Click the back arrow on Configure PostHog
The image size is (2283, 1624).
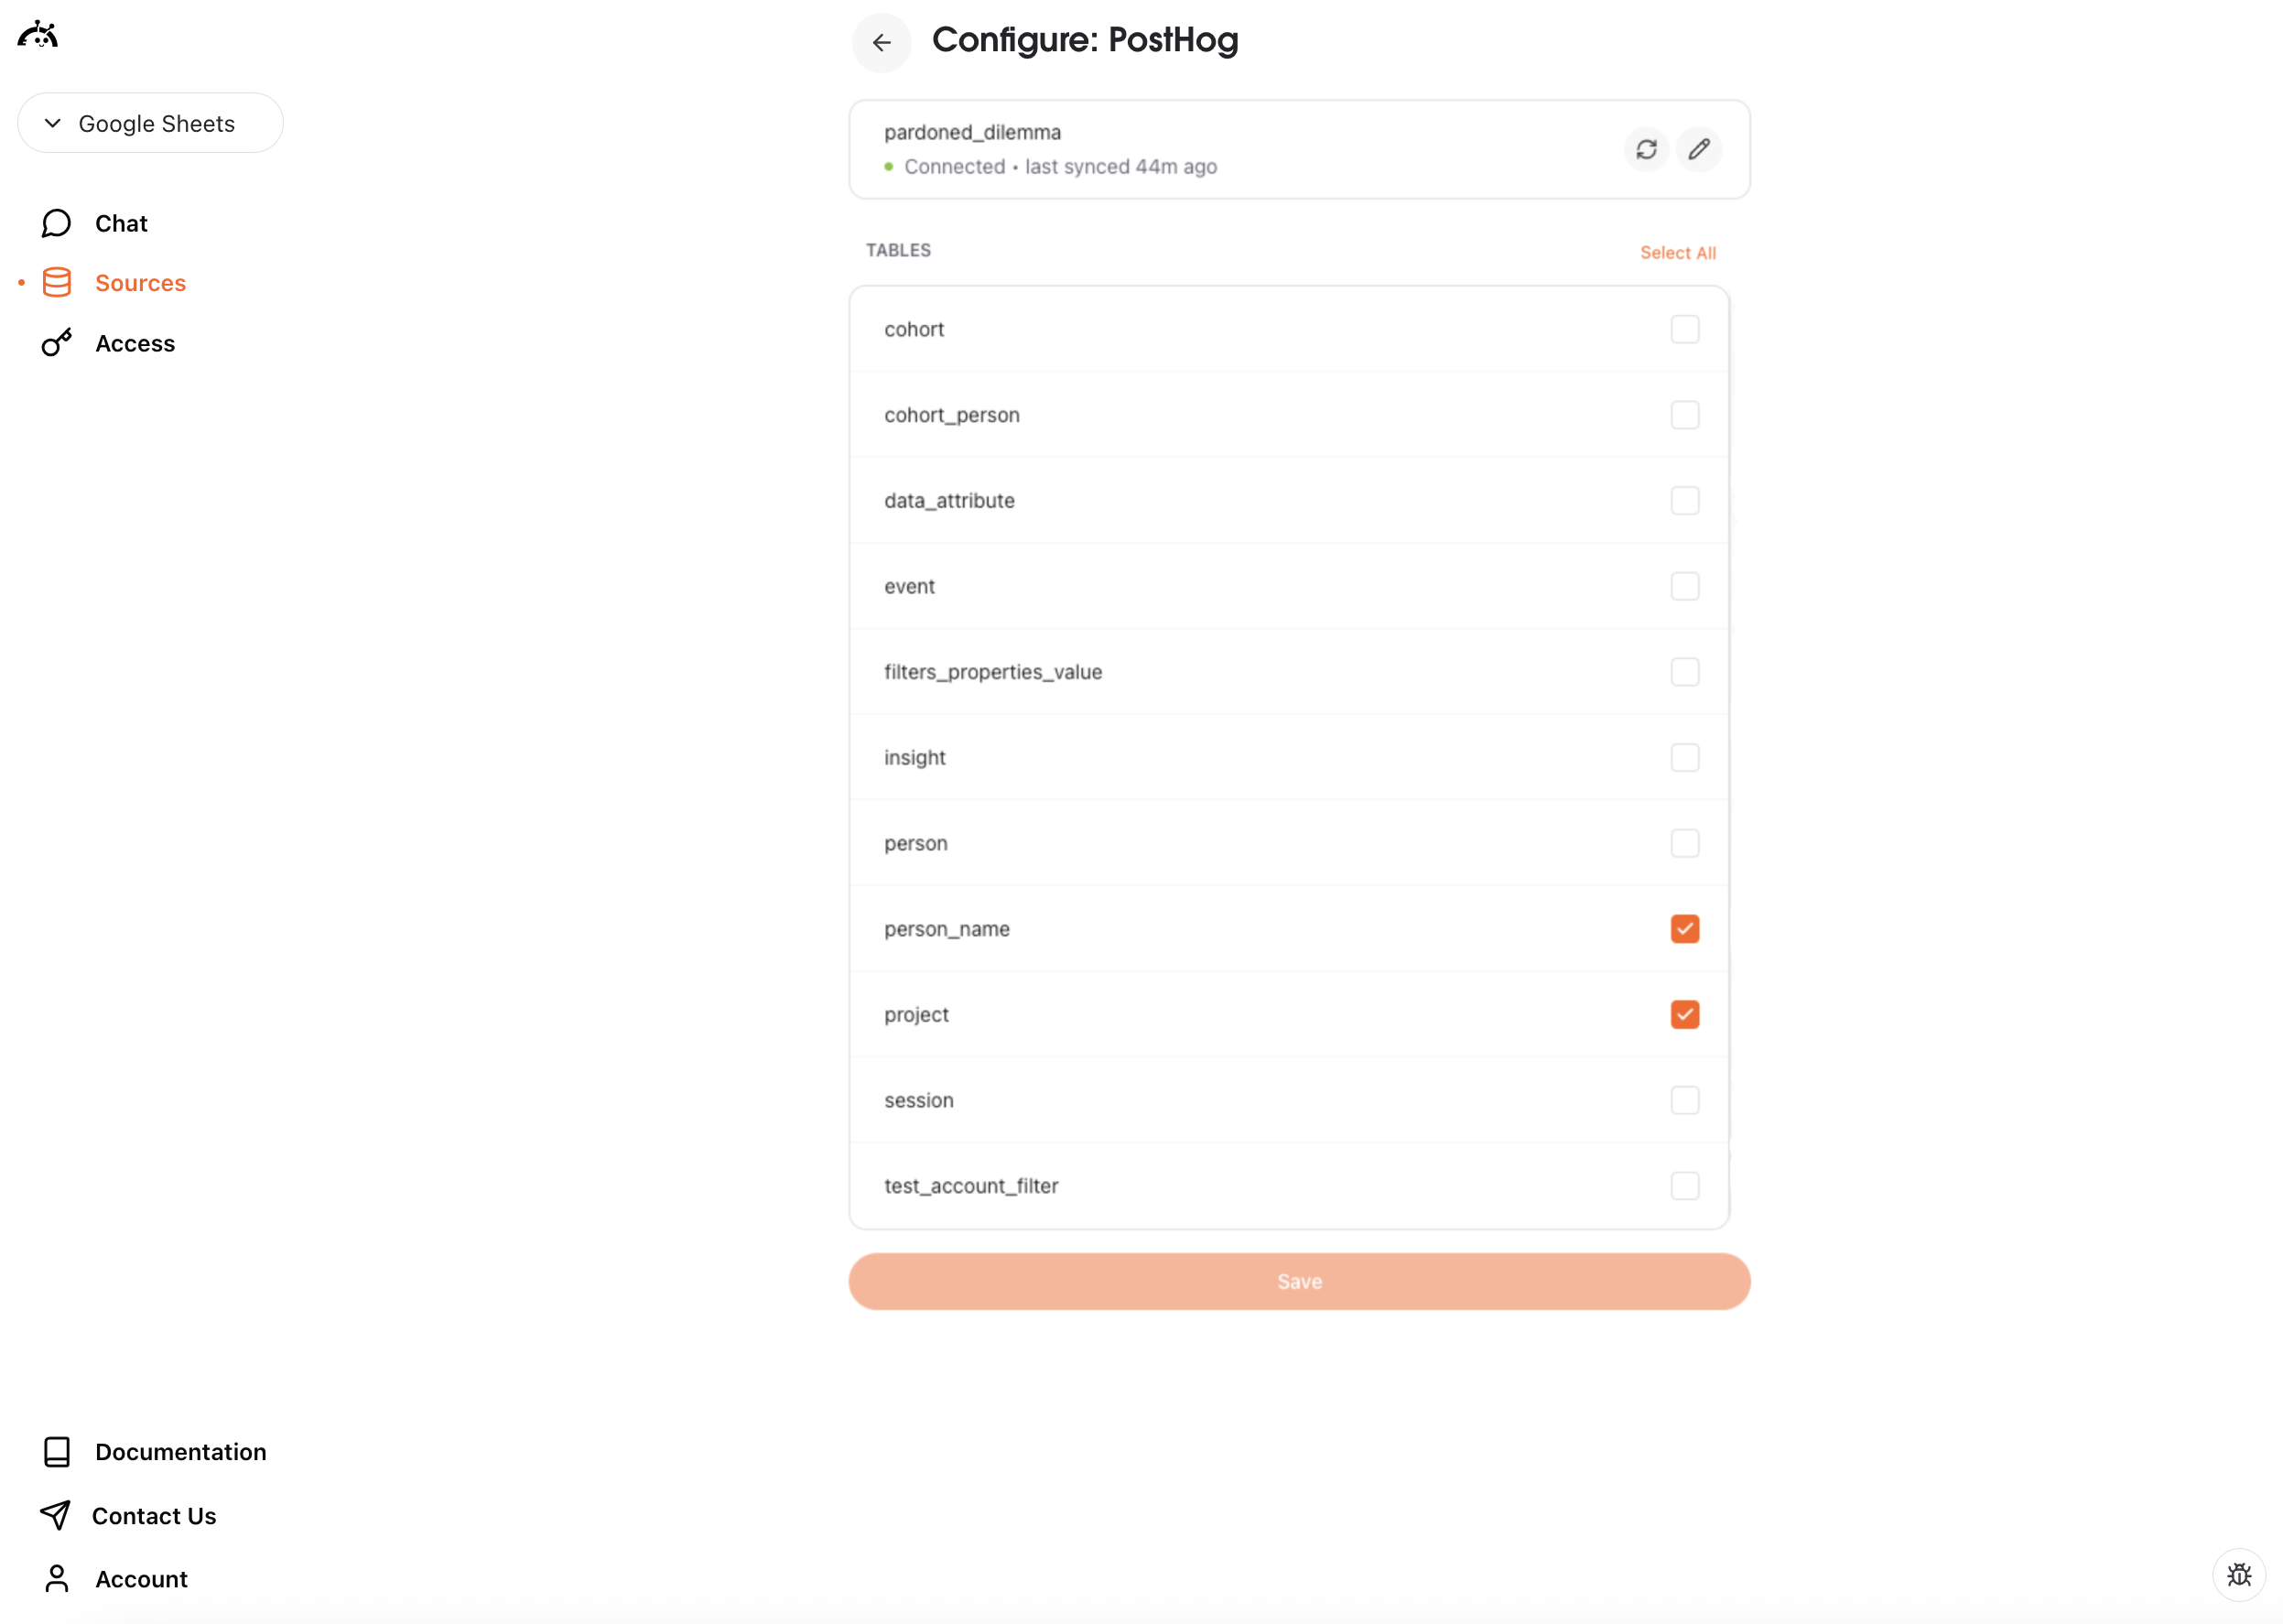881,42
